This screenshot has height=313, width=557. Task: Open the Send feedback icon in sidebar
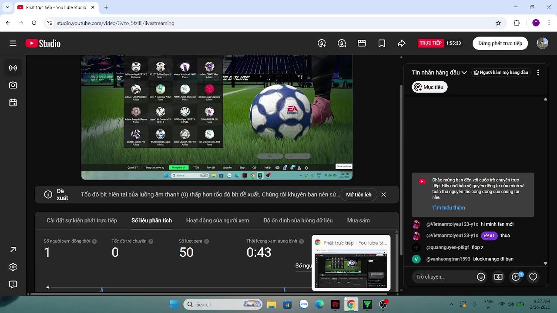[x=13, y=284]
